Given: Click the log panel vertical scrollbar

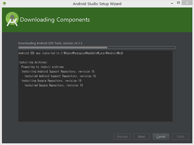Looking at the screenshot, I should pyautogui.click(x=174, y=86).
